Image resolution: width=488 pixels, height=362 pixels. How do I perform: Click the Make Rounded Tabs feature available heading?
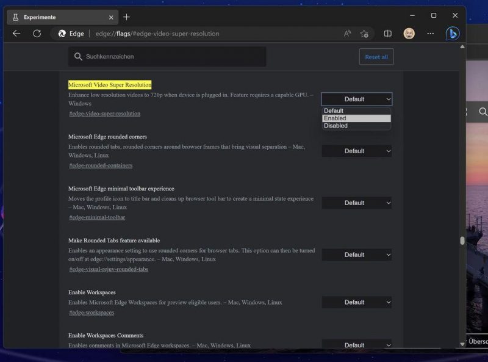coord(114,241)
